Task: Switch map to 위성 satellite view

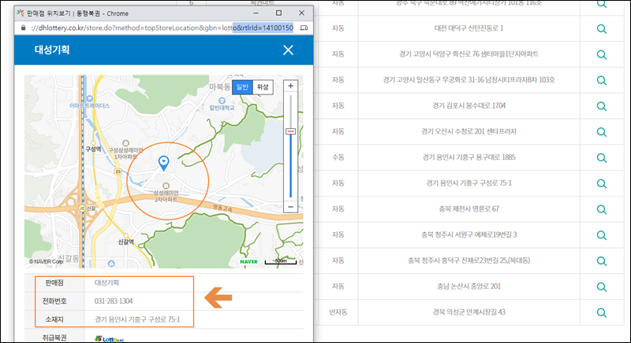Action: click(263, 87)
